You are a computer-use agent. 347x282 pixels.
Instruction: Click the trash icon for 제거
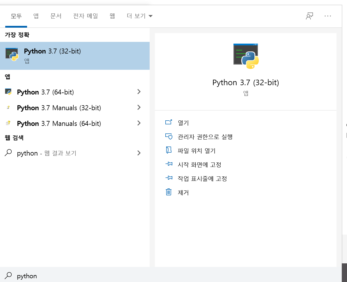pos(169,192)
